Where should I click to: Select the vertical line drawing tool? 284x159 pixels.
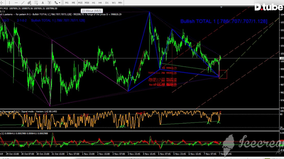tap(9, 3)
